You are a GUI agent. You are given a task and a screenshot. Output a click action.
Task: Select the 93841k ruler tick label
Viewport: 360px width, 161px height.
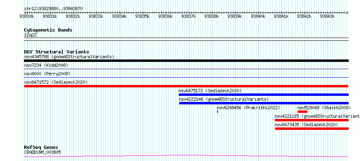pyautogui.click(x=282, y=16)
